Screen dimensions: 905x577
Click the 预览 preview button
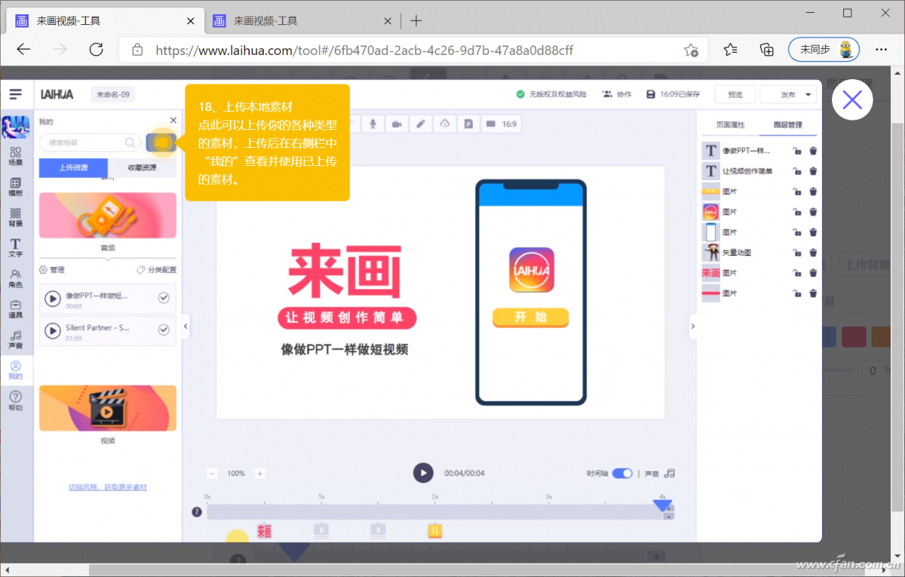click(735, 94)
